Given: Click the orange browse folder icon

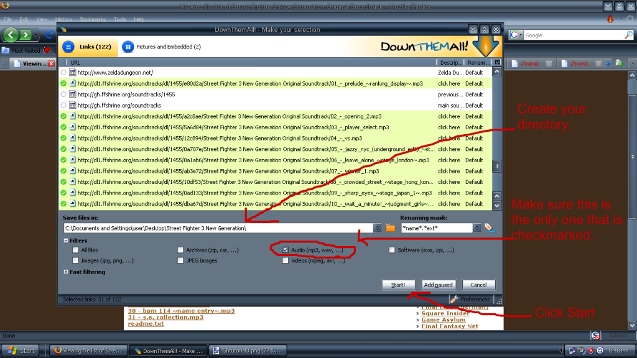Looking at the screenshot, I should pos(391,228).
